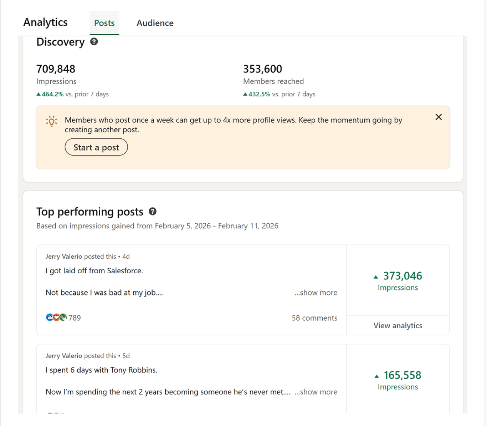Switch to the Audience tab
This screenshot has height=426, width=487.
click(x=155, y=23)
